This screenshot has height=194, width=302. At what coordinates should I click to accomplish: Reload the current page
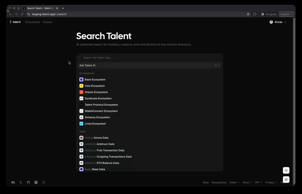click(22, 14)
